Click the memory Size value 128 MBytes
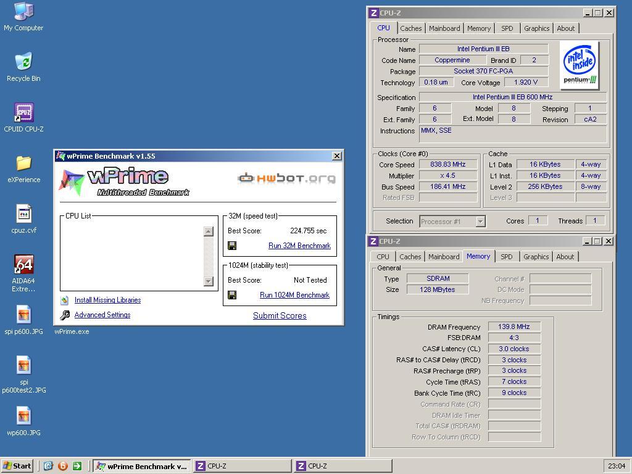 tap(438, 289)
